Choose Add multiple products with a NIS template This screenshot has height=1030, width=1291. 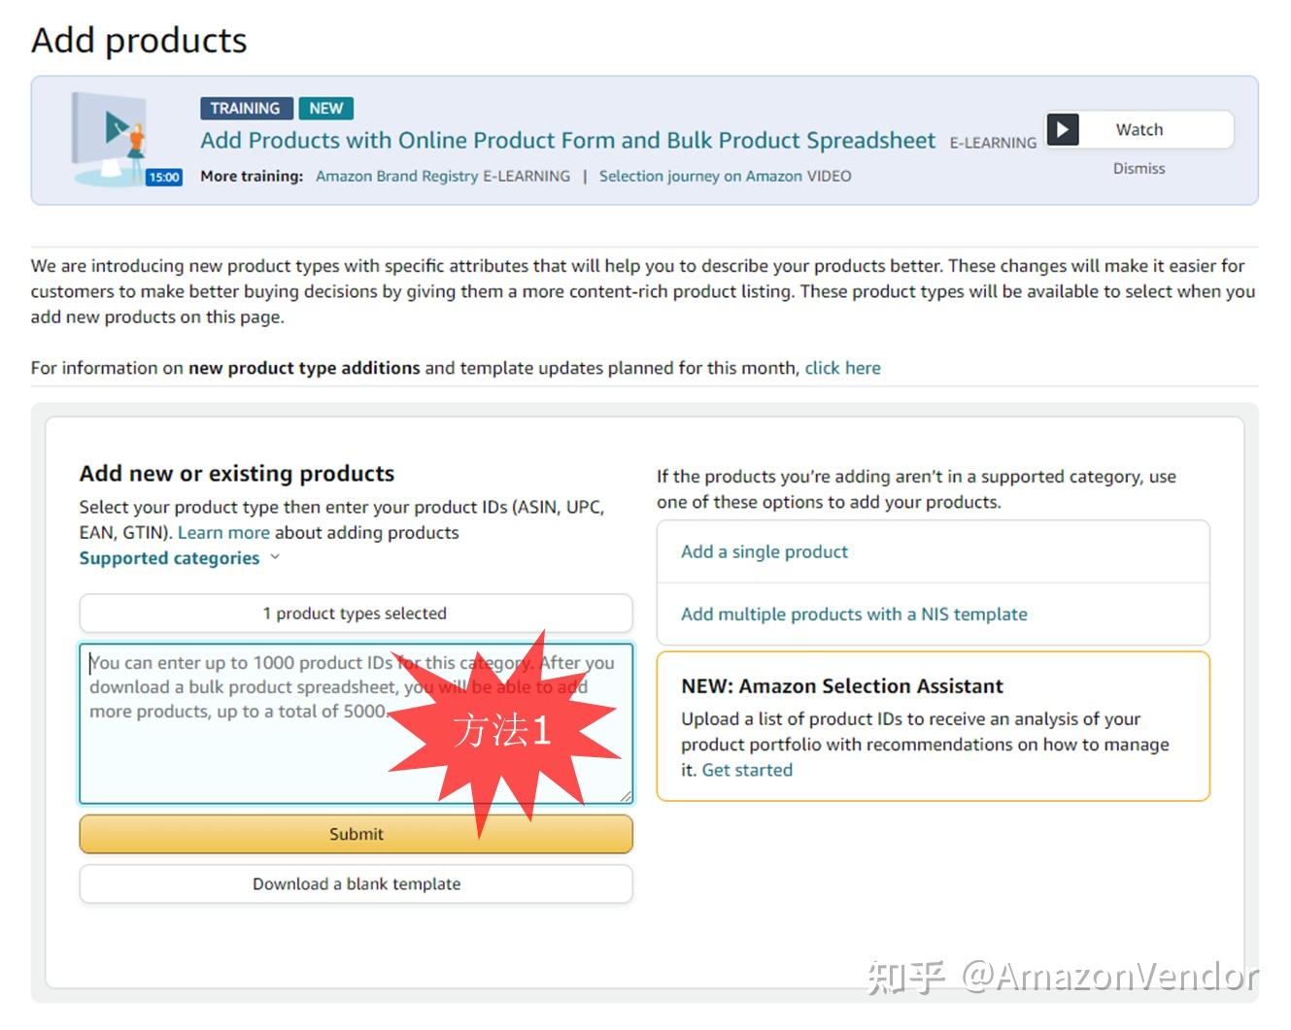[x=854, y=614]
